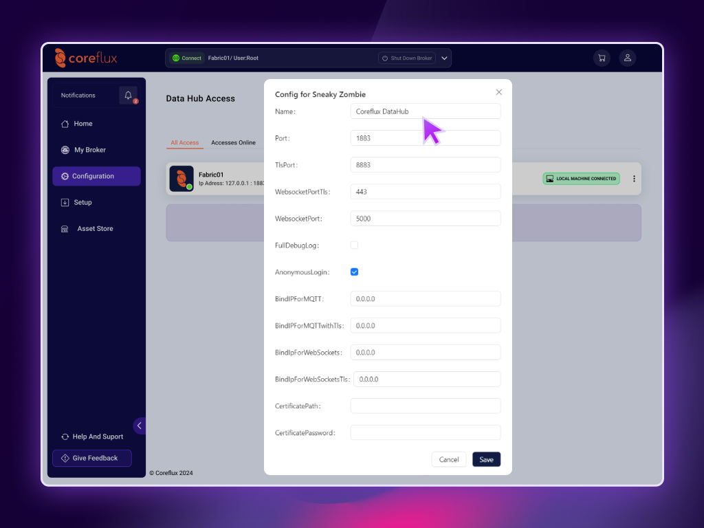Switch to the Accesses Online tab
The image size is (704, 528).
click(x=233, y=143)
